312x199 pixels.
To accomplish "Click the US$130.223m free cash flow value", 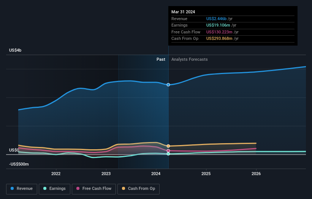I will (x=219, y=32).
